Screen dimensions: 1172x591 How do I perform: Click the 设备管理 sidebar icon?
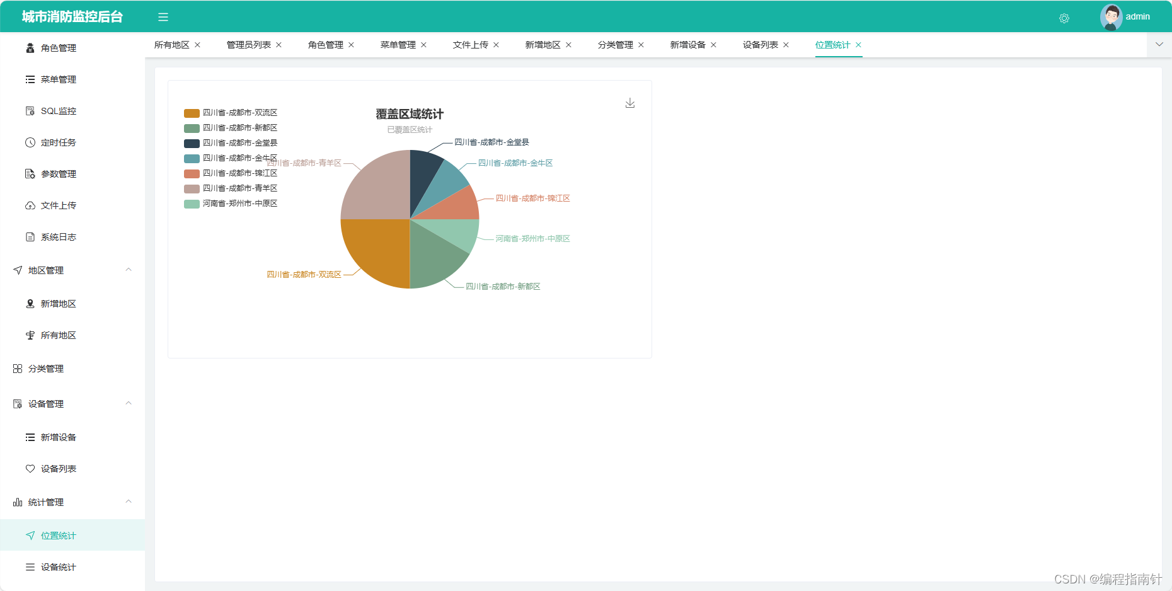point(18,404)
